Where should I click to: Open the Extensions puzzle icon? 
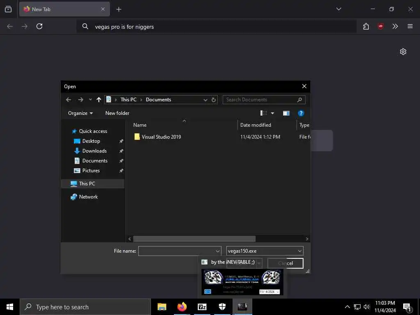pos(366,26)
